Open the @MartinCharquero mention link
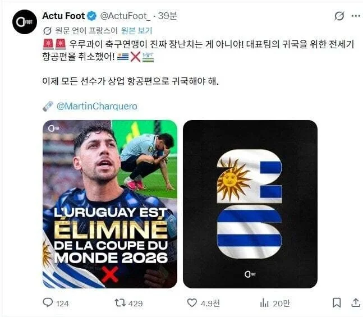This screenshot has height=317, width=363. click(97, 106)
